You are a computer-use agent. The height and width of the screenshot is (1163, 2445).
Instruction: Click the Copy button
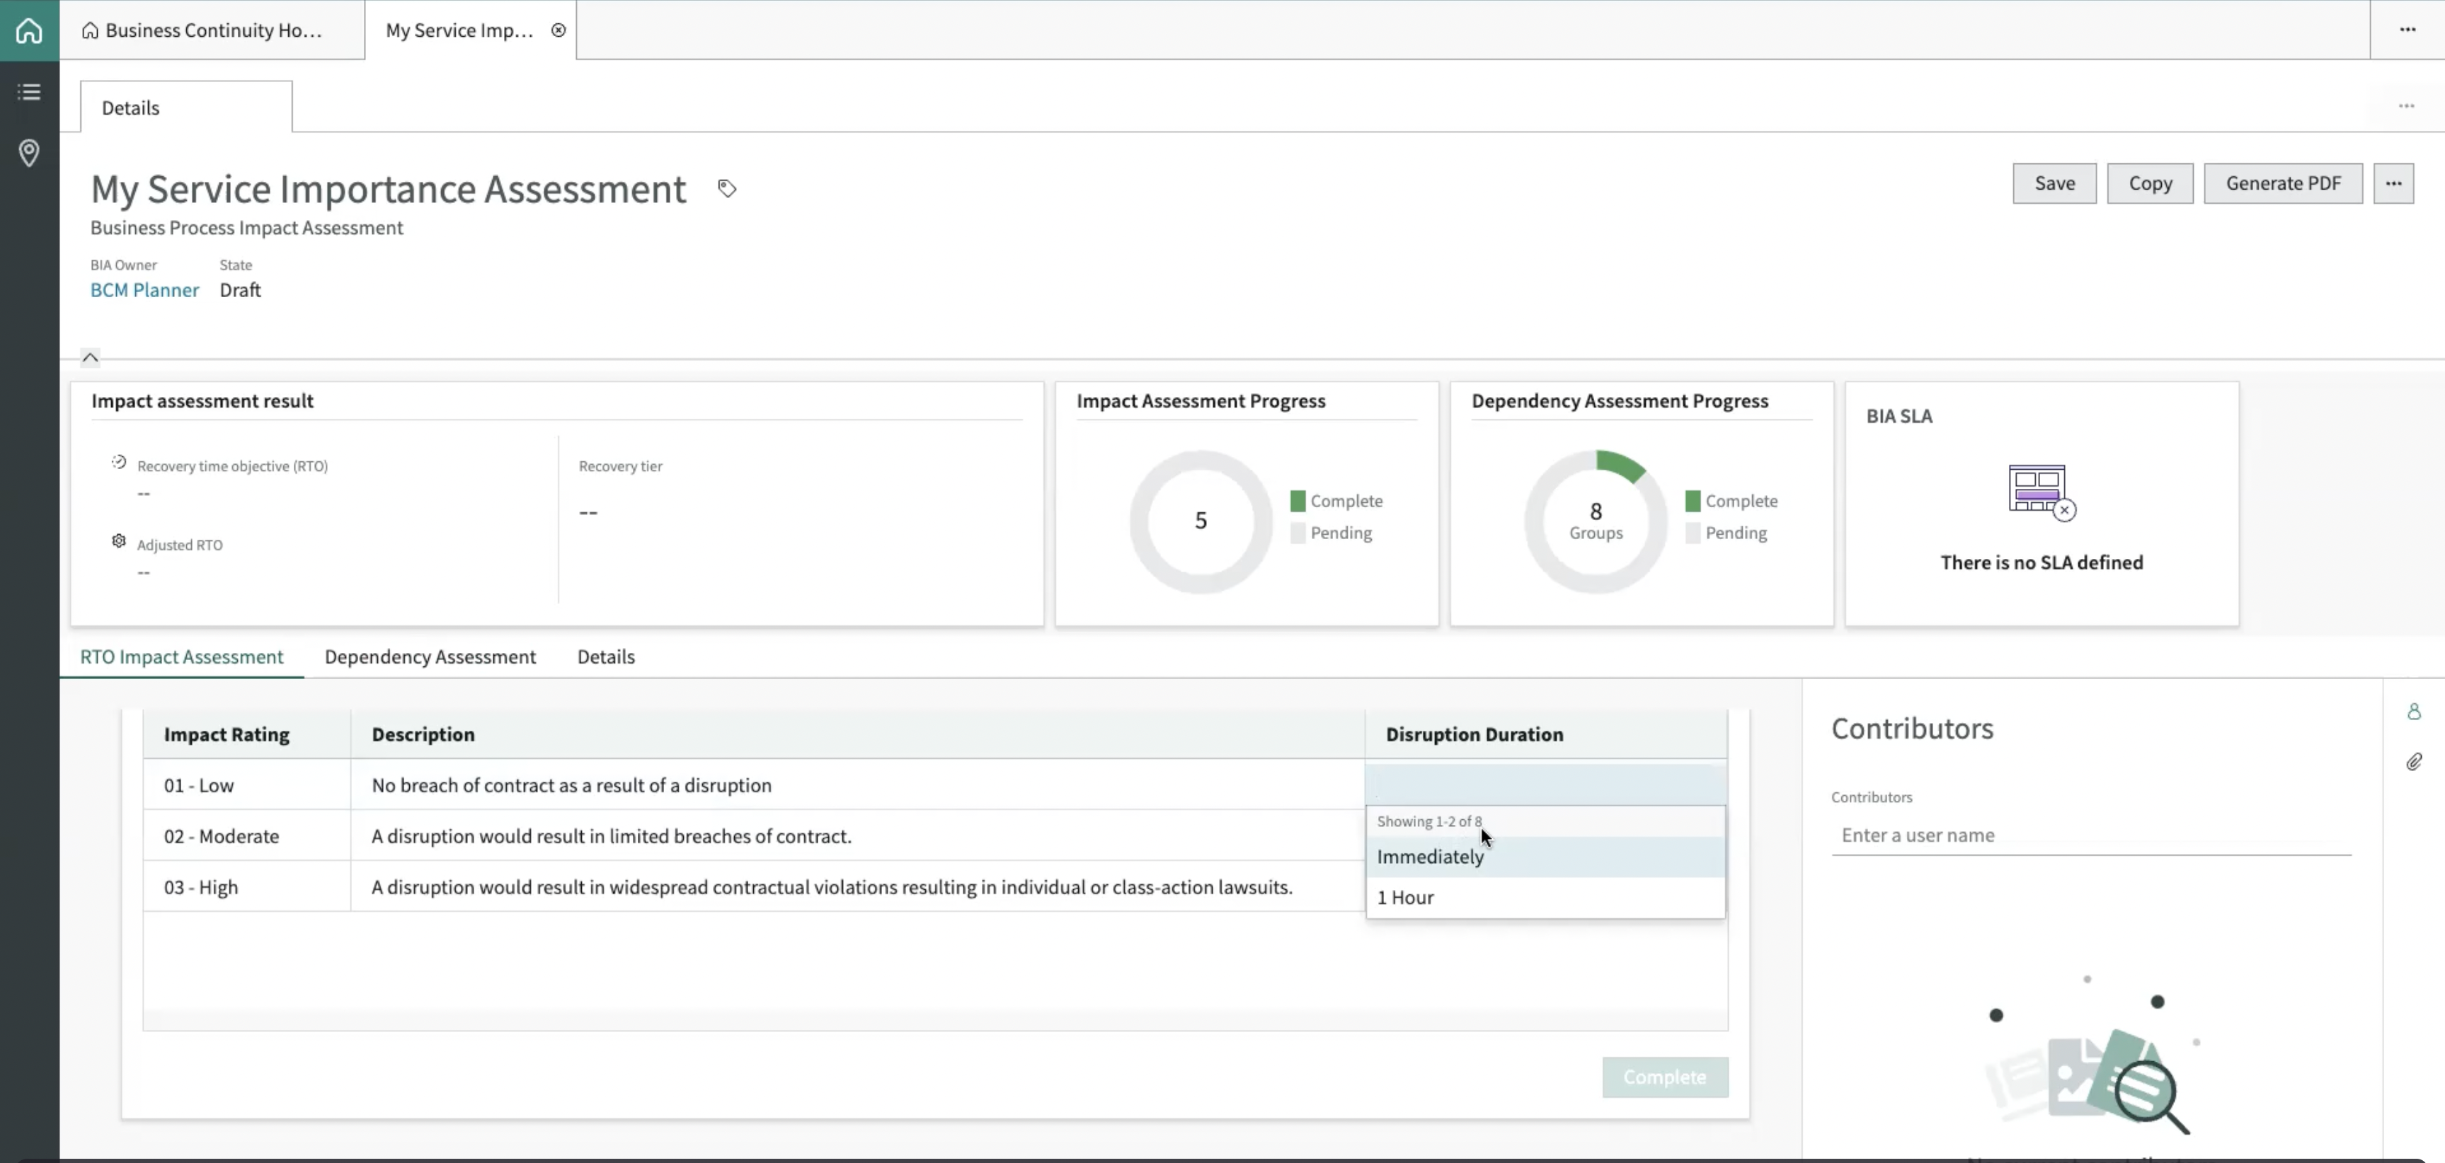[x=2150, y=183]
